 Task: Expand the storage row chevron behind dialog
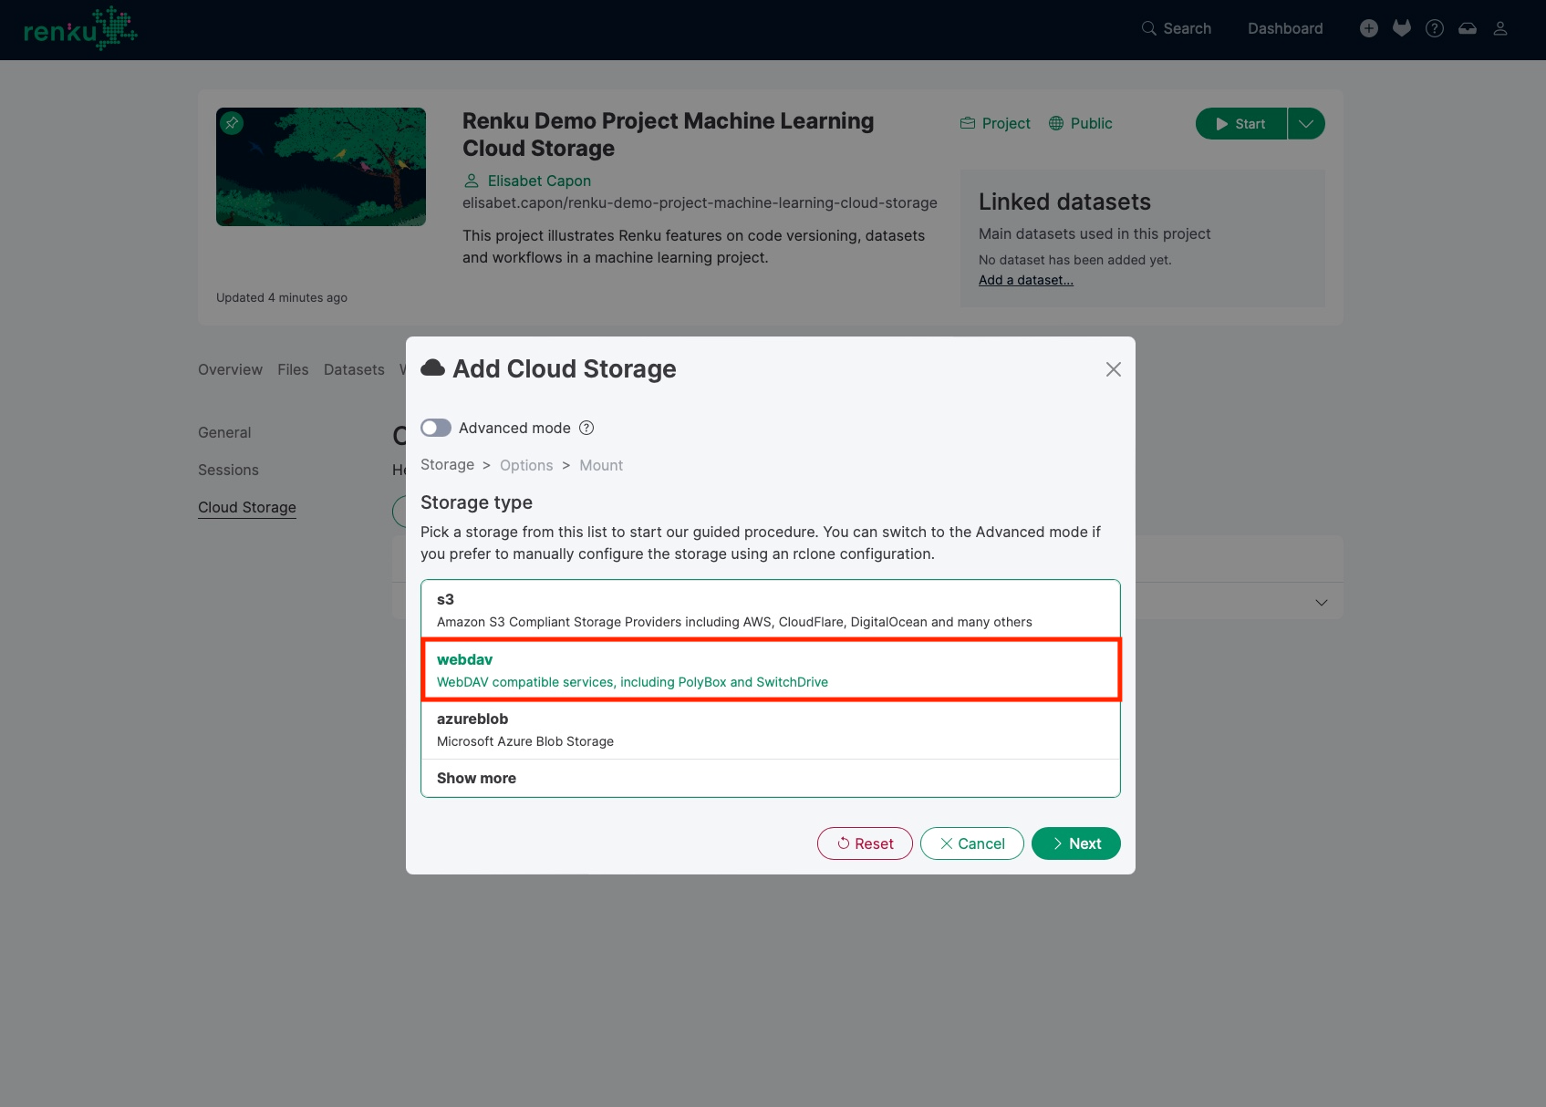coord(1321,602)
